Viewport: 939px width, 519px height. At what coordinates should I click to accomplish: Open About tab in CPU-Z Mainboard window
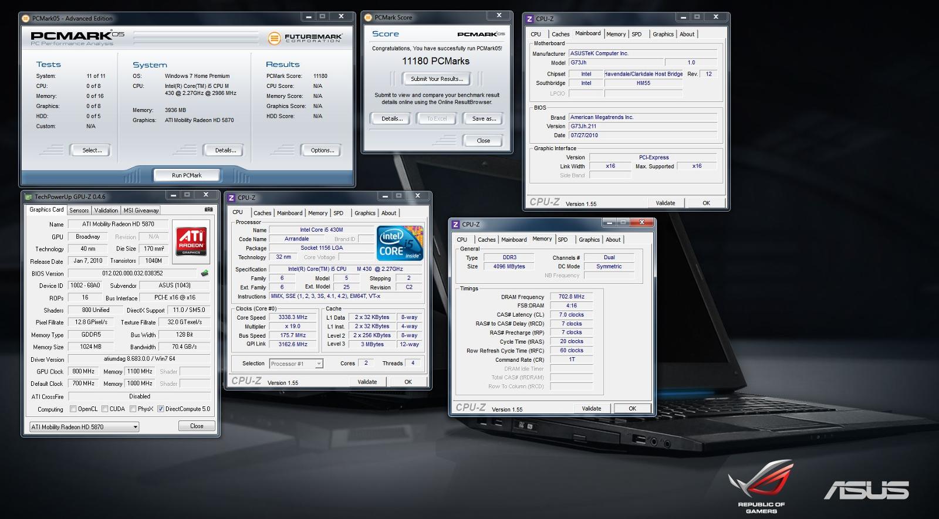(687, 34)
